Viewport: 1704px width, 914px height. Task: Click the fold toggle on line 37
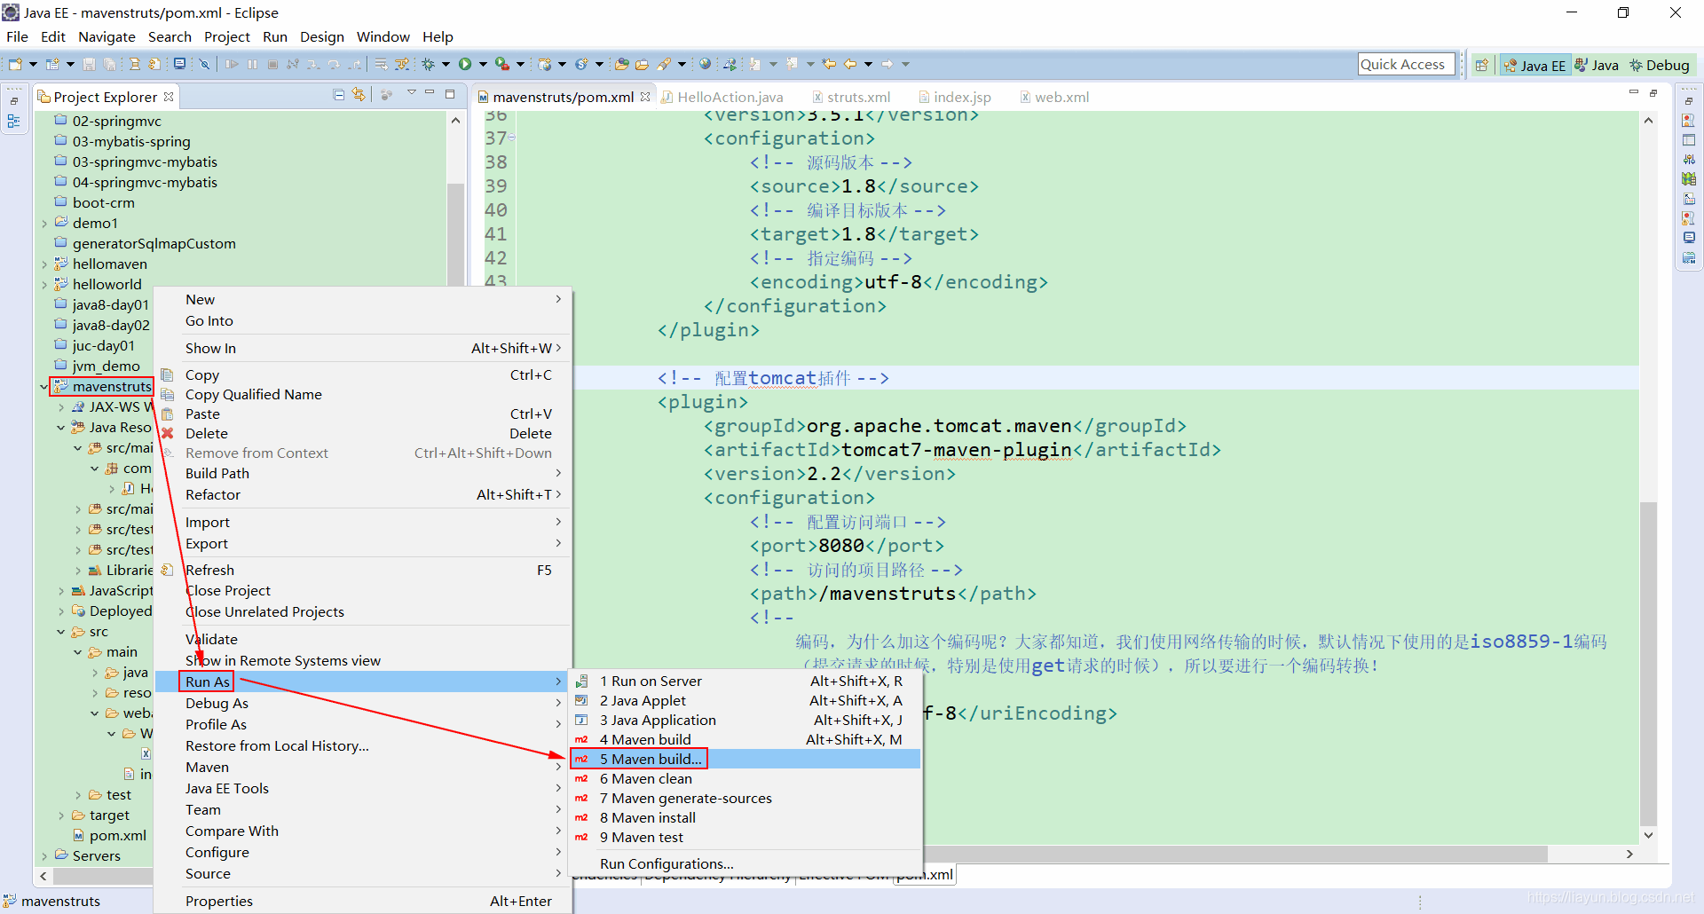pyautogui.click(x=512, y=138)
